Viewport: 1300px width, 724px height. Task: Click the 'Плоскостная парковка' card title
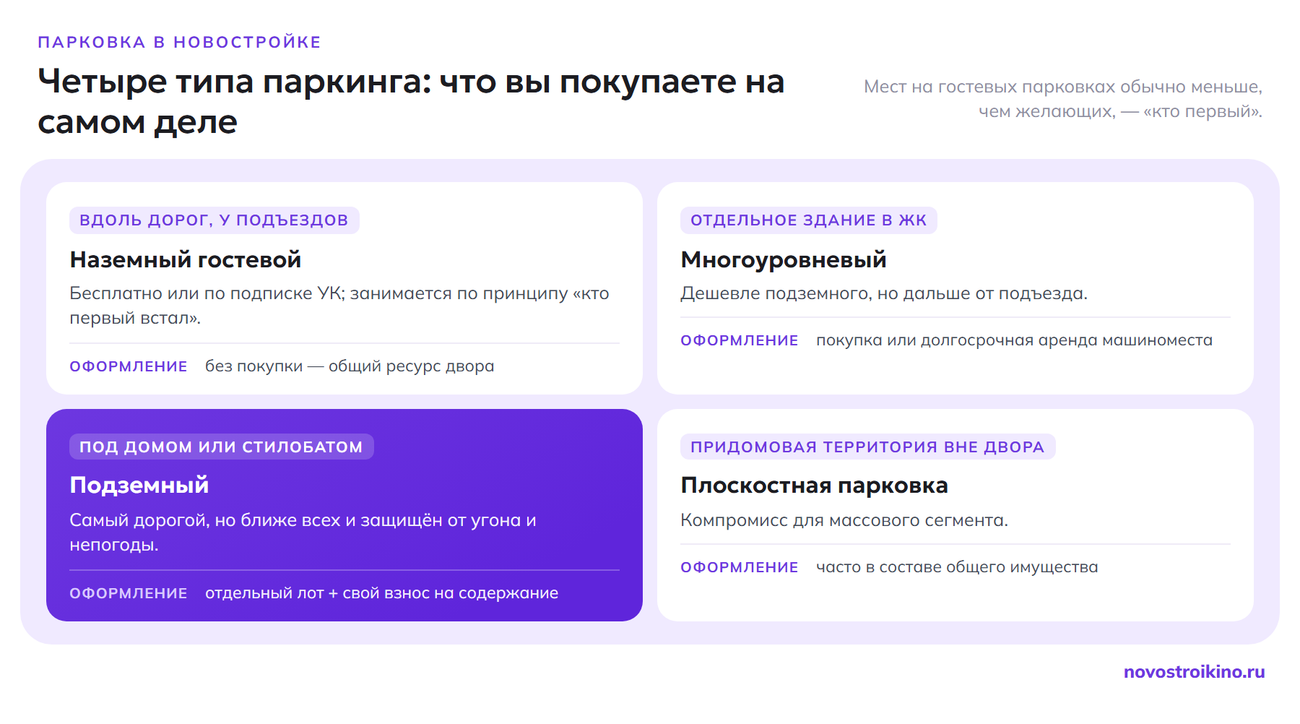[x=814, y=486]
